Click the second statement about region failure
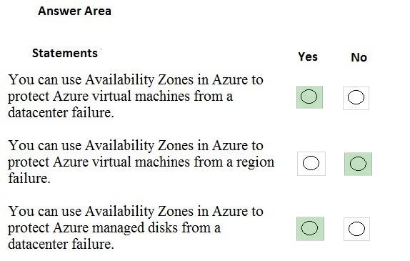The width and height of the screenshot is (410, 261). 141,162
